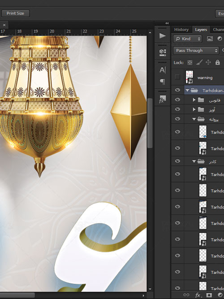Open the Character panel icon
This screenshot has height=299, width=224.
coord(163,70)
